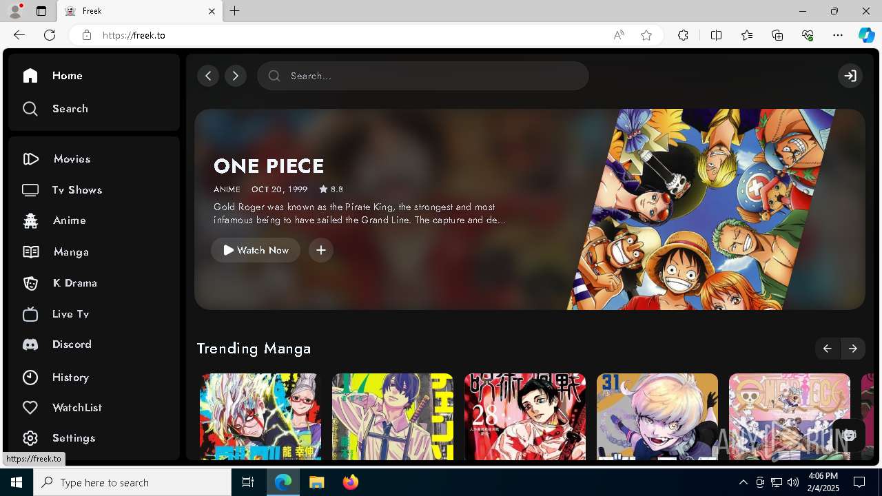Image resolution: width=882 pixels, height=496 pixels.
Task: View site information lock icon
Action: click(x=86, y=35)
